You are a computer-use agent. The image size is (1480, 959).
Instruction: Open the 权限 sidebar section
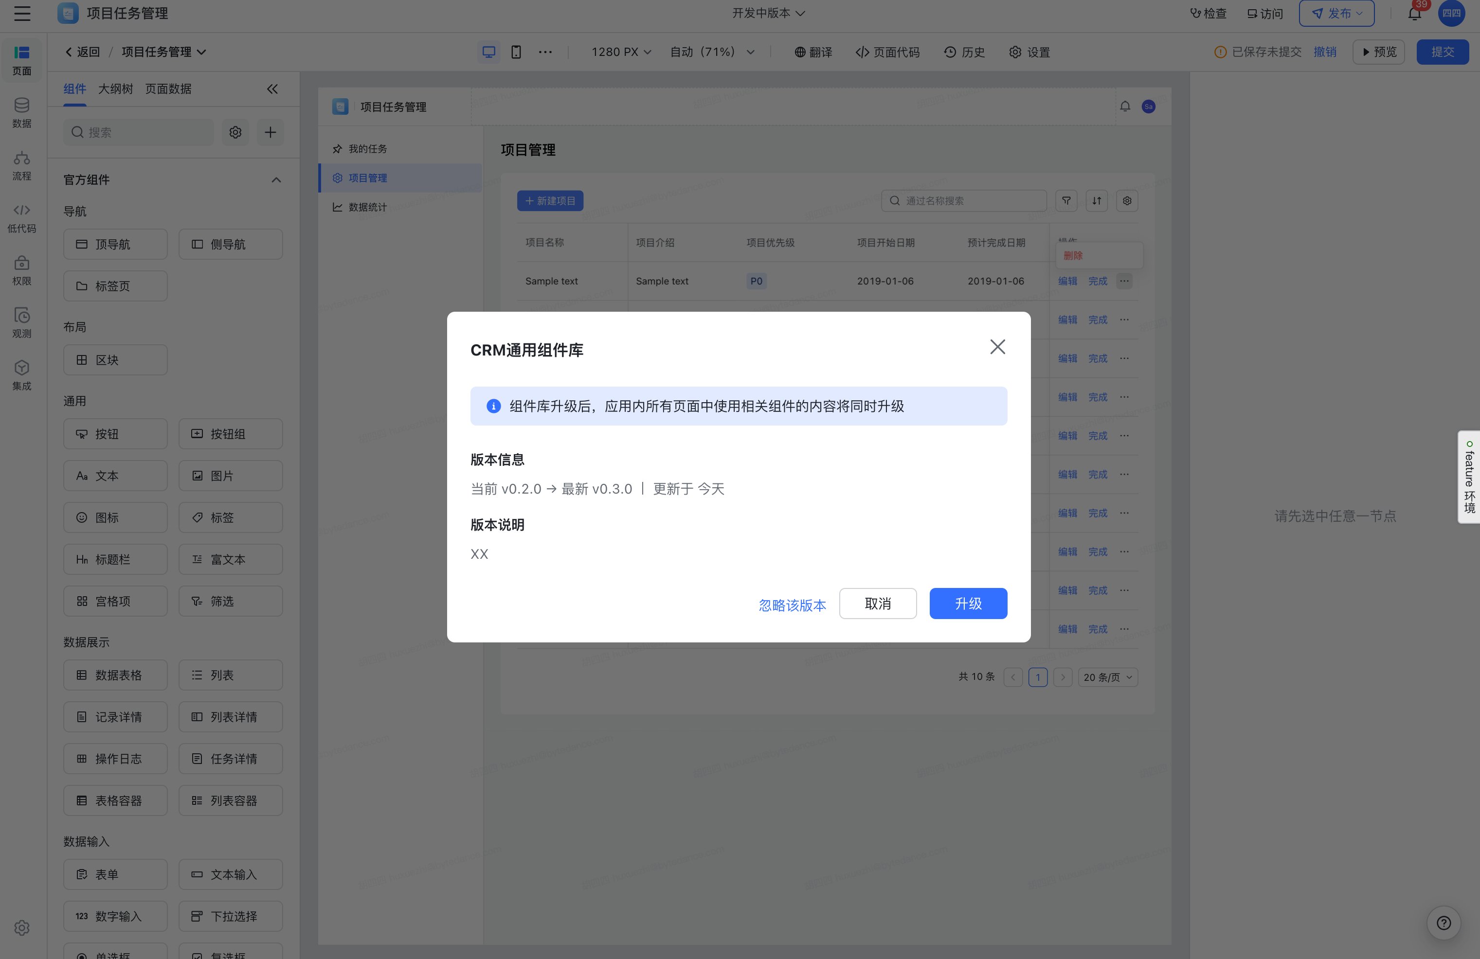(x=22, y=271)
